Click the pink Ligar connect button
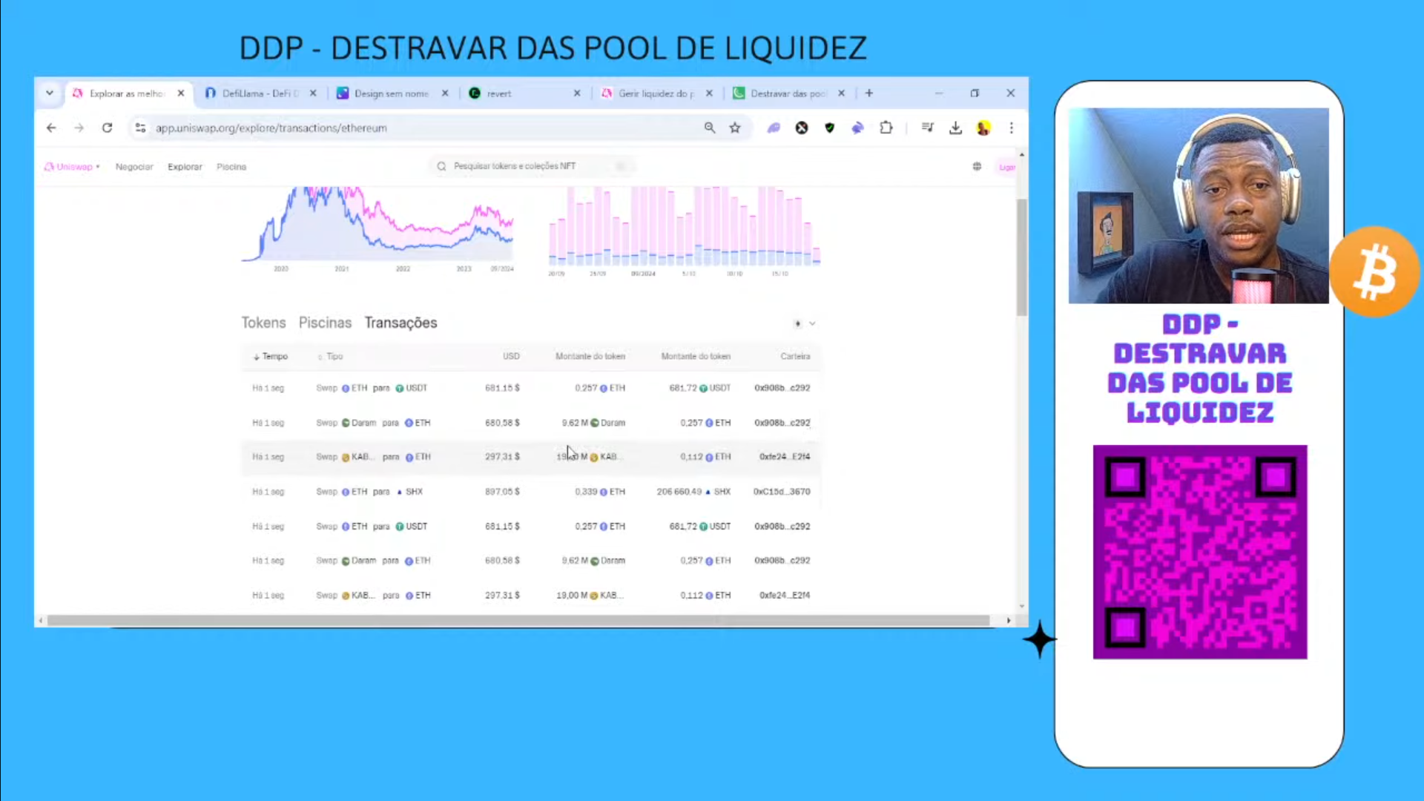The height and width of the screenshot is (801, 1424). pos(1006,167)
